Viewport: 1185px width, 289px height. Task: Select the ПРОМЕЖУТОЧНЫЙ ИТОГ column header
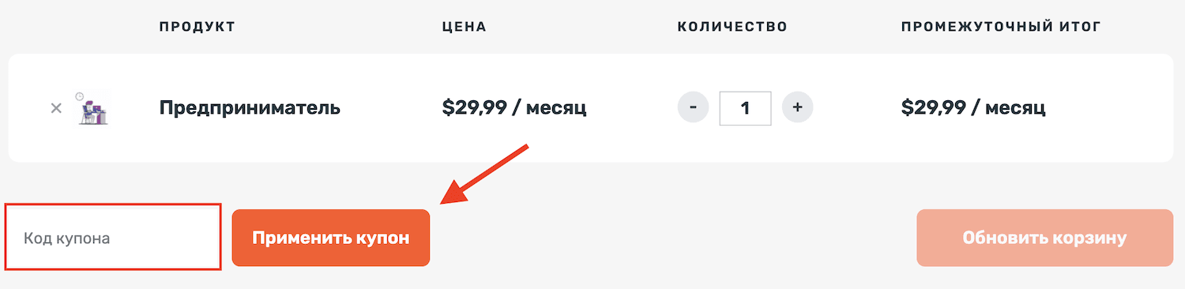click(x=1001, y=27)
